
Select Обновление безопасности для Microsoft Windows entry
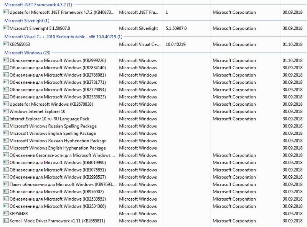point(62,155)
